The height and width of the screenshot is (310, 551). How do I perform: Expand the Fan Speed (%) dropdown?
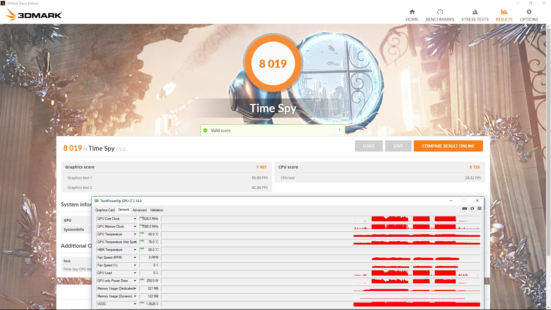pos(135,265)
